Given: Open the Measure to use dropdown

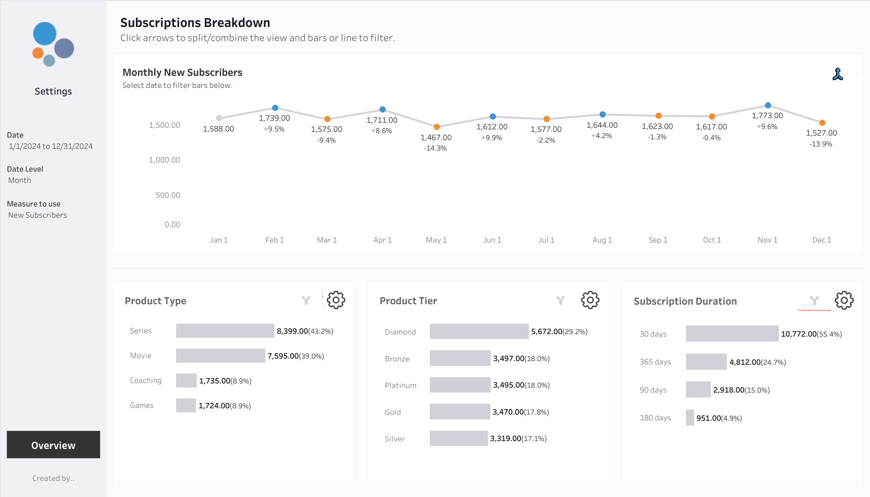Looking at the screenshot, I should pos(37,215).
